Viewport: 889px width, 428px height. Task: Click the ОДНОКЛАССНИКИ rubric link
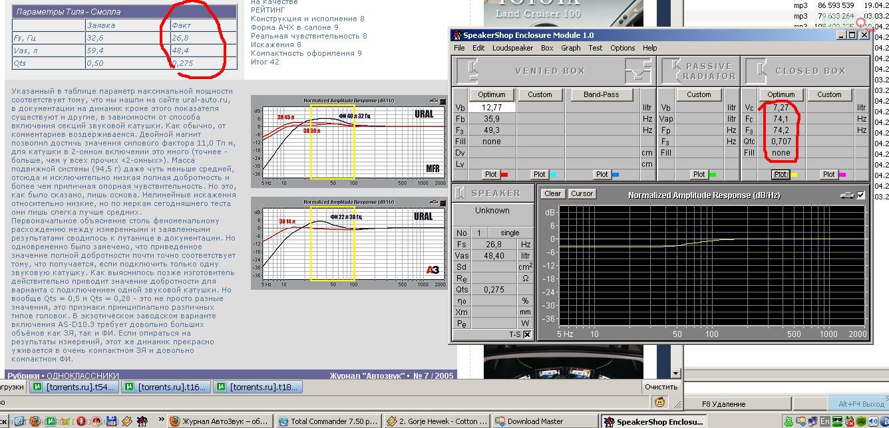[x=83, y=375]
